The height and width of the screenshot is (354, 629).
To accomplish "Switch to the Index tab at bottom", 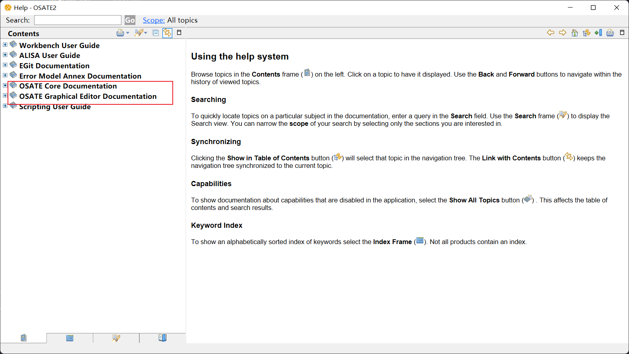I will point(70,338).
